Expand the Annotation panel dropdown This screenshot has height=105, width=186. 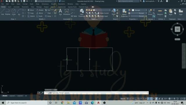68,19
